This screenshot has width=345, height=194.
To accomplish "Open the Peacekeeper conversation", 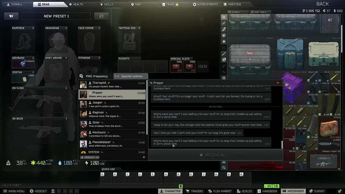I will (112, 144).
